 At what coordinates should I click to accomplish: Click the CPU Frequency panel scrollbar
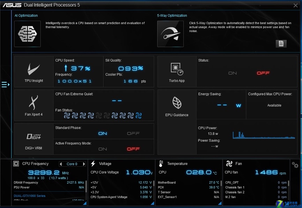click(86, 186)
